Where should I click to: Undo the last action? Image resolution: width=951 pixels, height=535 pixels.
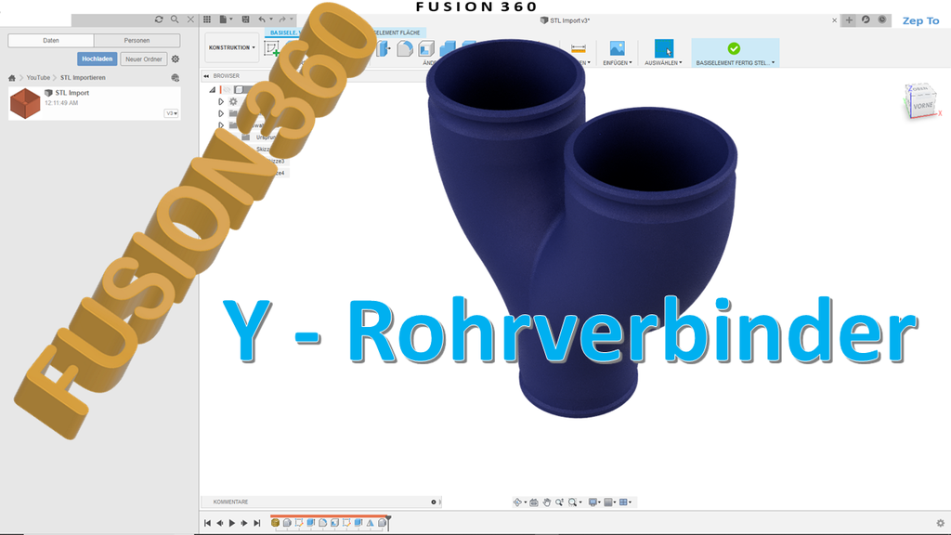point(262,20)
